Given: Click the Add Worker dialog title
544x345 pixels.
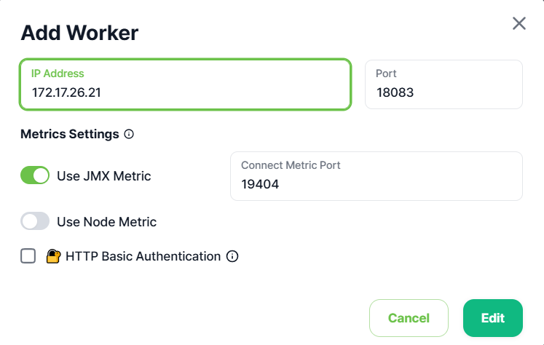Looking at the screenshot, I should (x=79, y=33).
